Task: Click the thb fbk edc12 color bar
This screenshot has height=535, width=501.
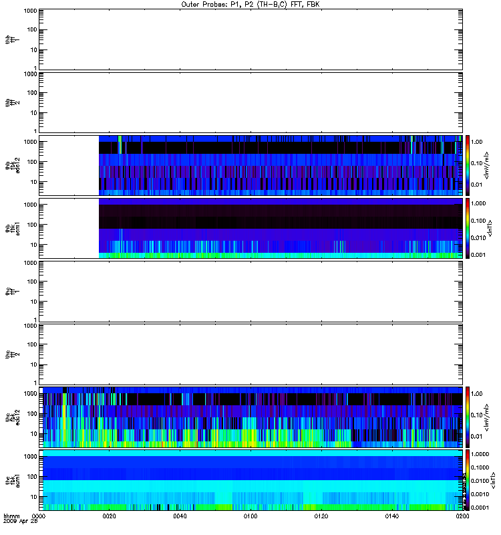Action: (468, 165)
